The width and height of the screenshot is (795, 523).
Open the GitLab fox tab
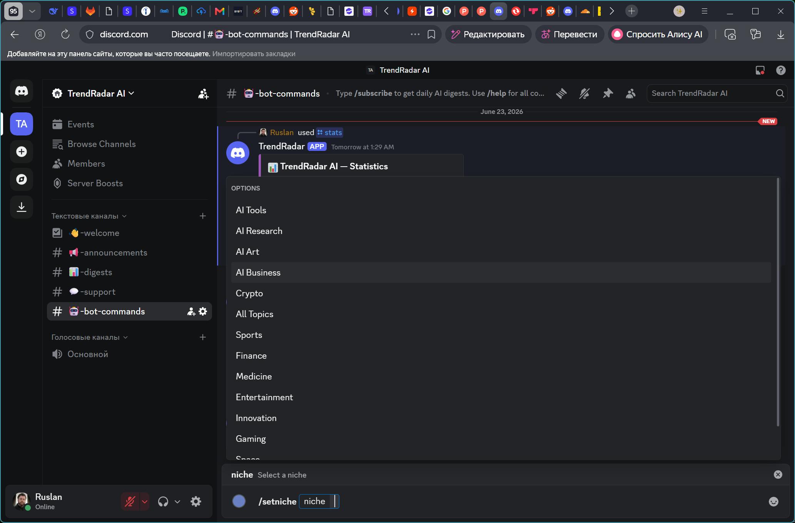tap(90, 11)
